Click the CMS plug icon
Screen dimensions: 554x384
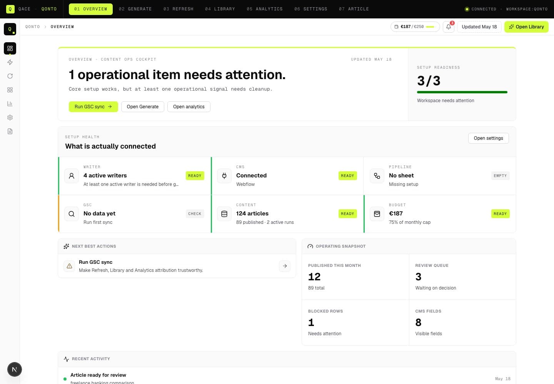coord(224,176)
